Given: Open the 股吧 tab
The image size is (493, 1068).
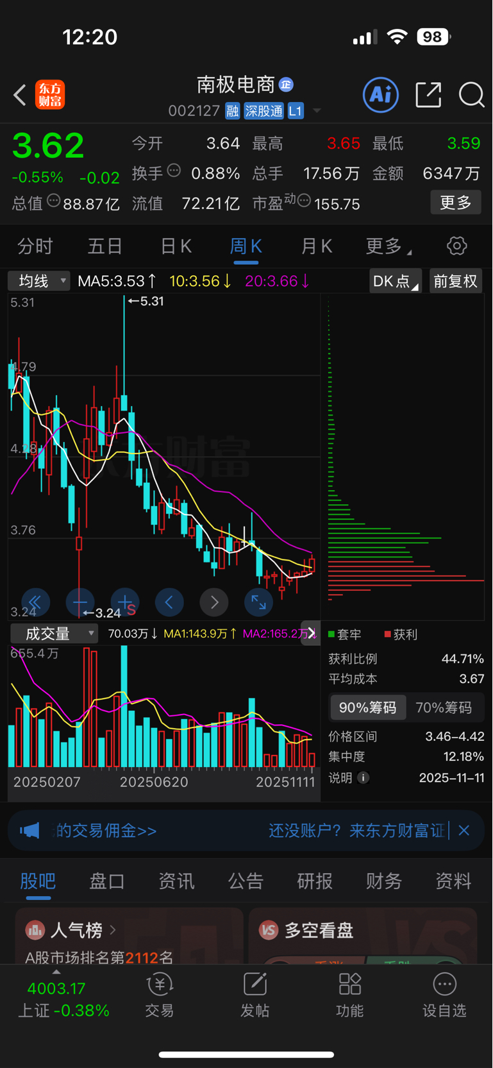Looking at the screenshot, I should pos(38,881).
